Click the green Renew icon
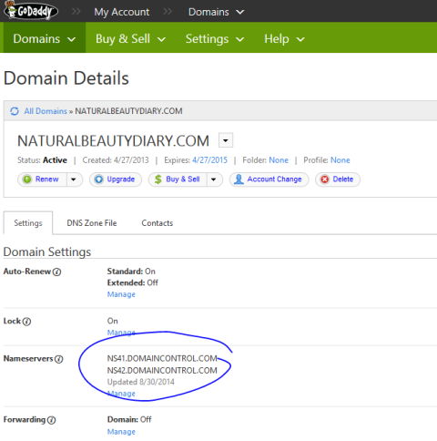The image size is (437, 441). [27, 179]
